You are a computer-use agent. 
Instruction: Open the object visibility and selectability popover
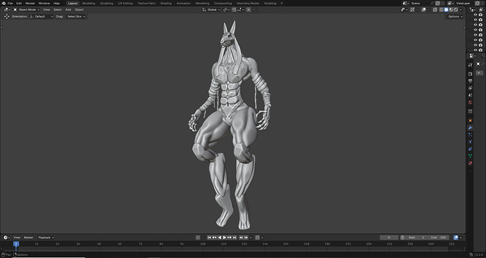tap(404, 10)
